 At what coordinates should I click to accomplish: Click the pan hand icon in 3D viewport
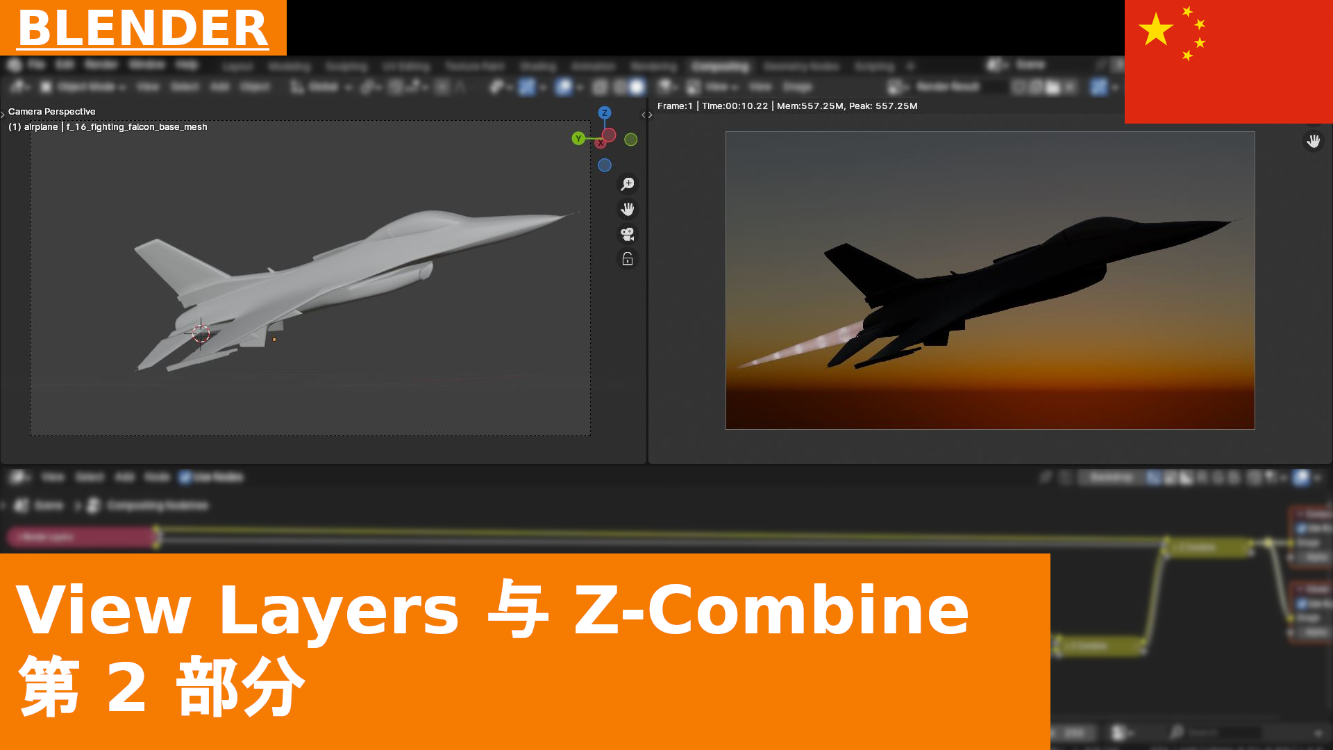point(628,209)
